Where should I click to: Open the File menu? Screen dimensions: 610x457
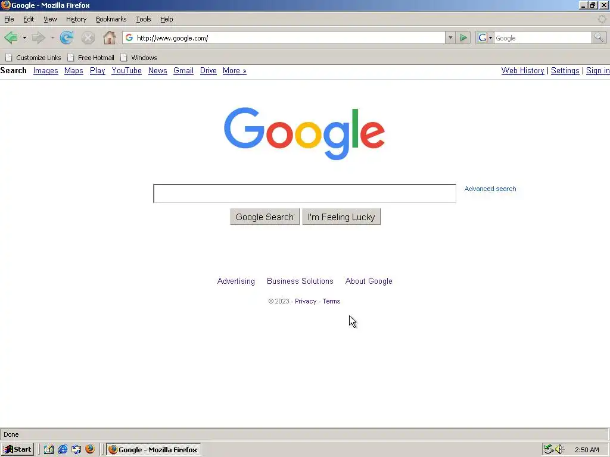point(9,19)
